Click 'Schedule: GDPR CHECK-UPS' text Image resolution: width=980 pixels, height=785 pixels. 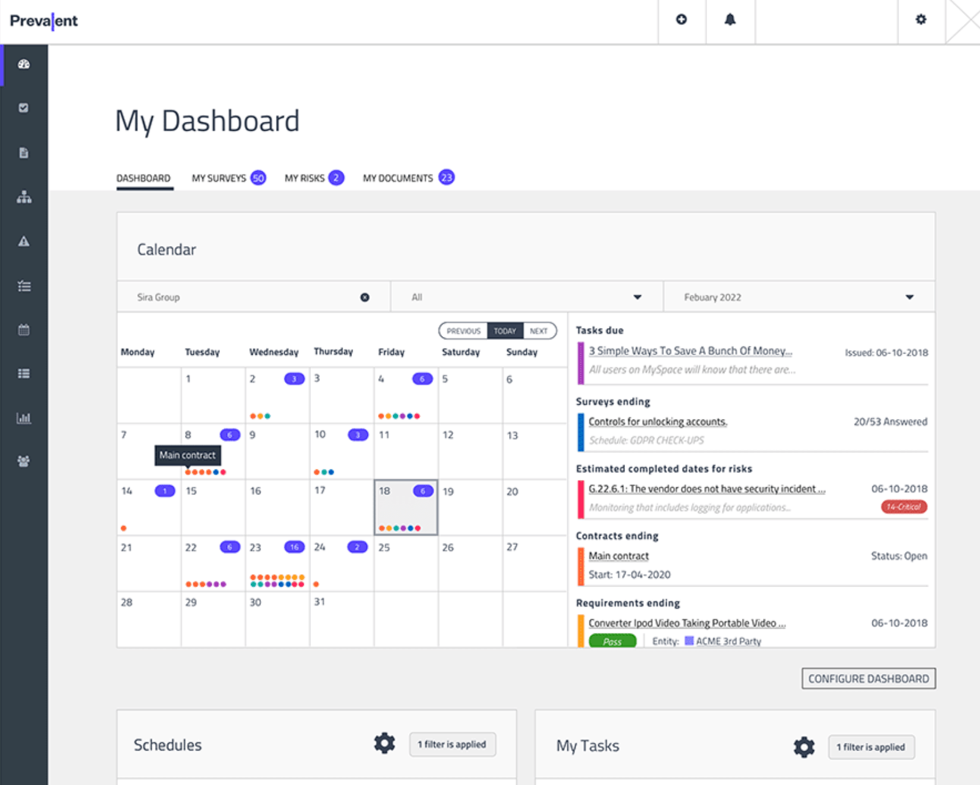click(x=646, y=440)
